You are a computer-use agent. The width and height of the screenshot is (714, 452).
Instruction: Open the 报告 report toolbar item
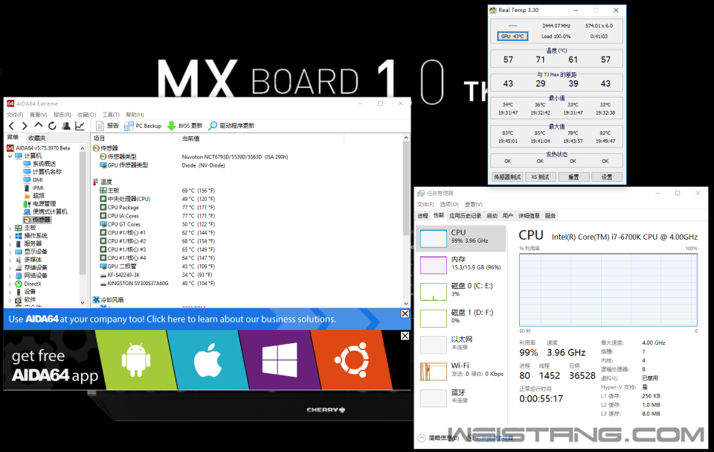107,126
